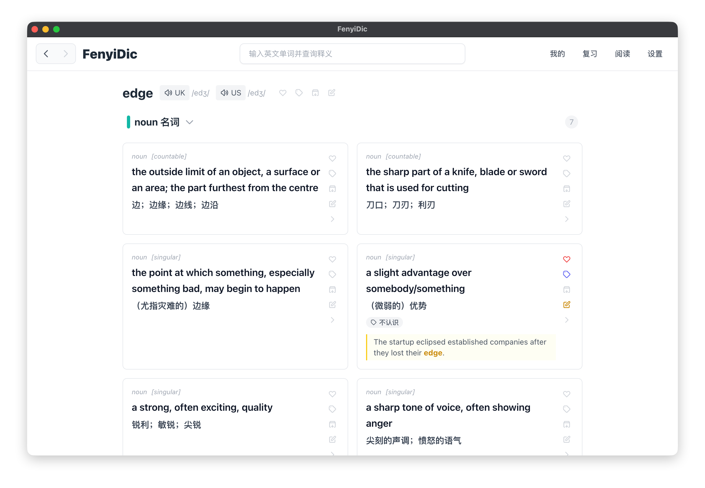
Task: Minimize the FenyiDic window
Action: click(x=46, y=29)
